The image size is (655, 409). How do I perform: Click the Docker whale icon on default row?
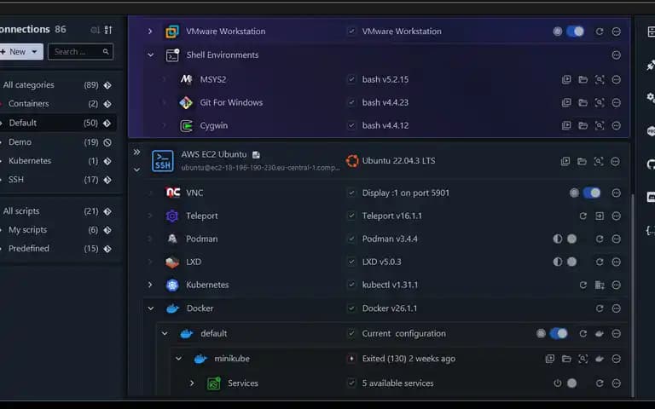600,333
